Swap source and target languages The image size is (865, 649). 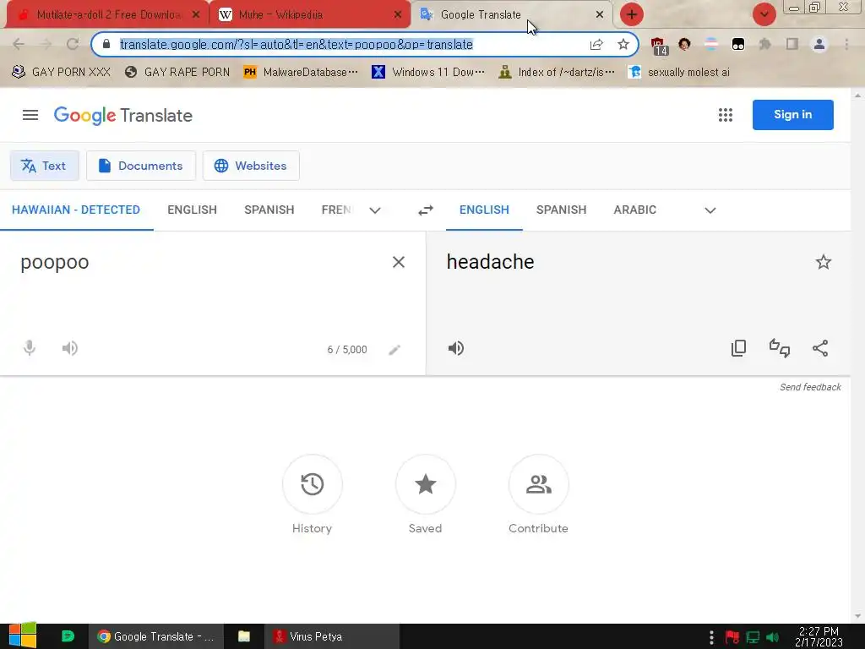(426, 210)
